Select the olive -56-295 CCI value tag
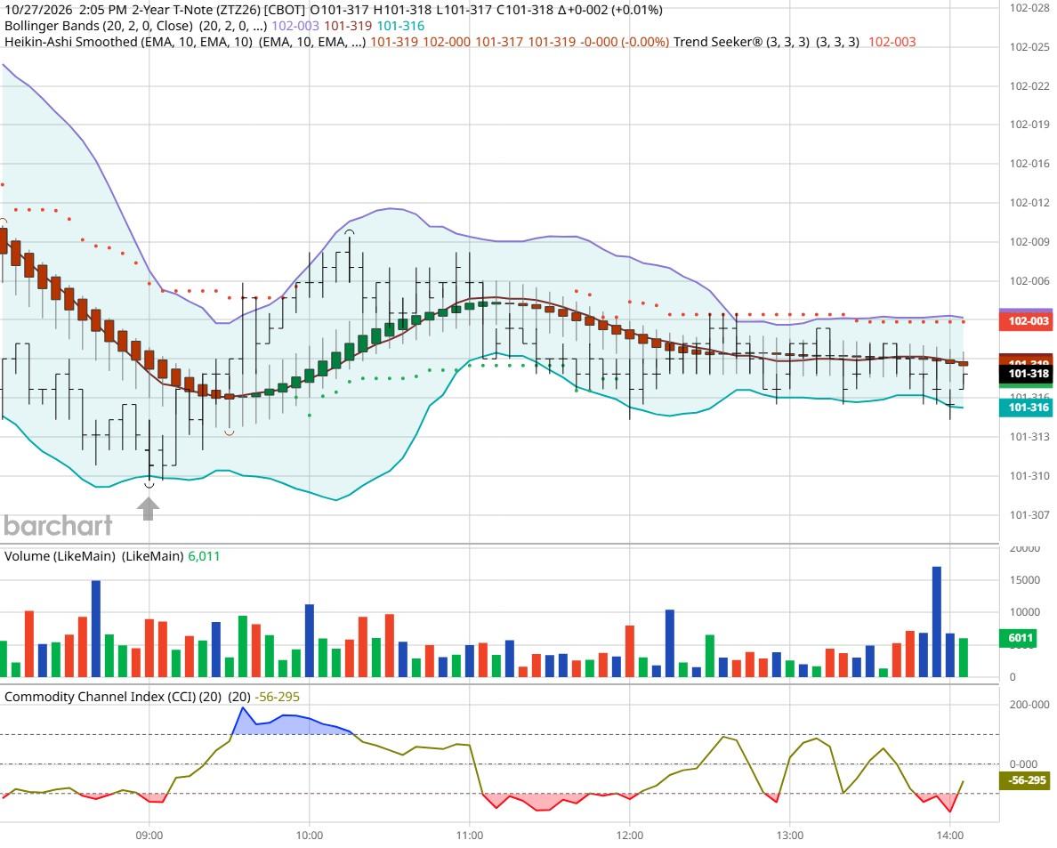The width and height of the screenshot is (1057, 848). [x=1025, y=779]
